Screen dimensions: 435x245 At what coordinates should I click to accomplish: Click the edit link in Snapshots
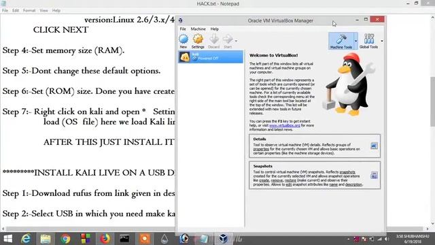(x=288, y=184)
